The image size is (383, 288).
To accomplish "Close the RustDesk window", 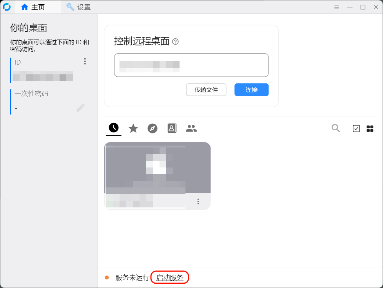I will (x=376, y=7).
